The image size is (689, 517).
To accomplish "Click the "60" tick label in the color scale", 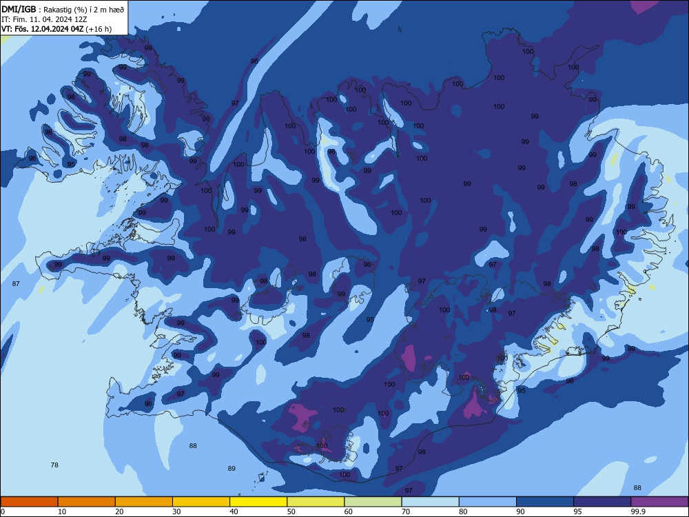I will 349,511.
